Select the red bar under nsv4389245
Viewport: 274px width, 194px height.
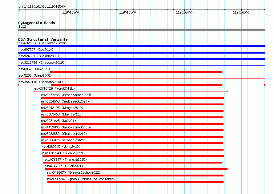point(133,150)
